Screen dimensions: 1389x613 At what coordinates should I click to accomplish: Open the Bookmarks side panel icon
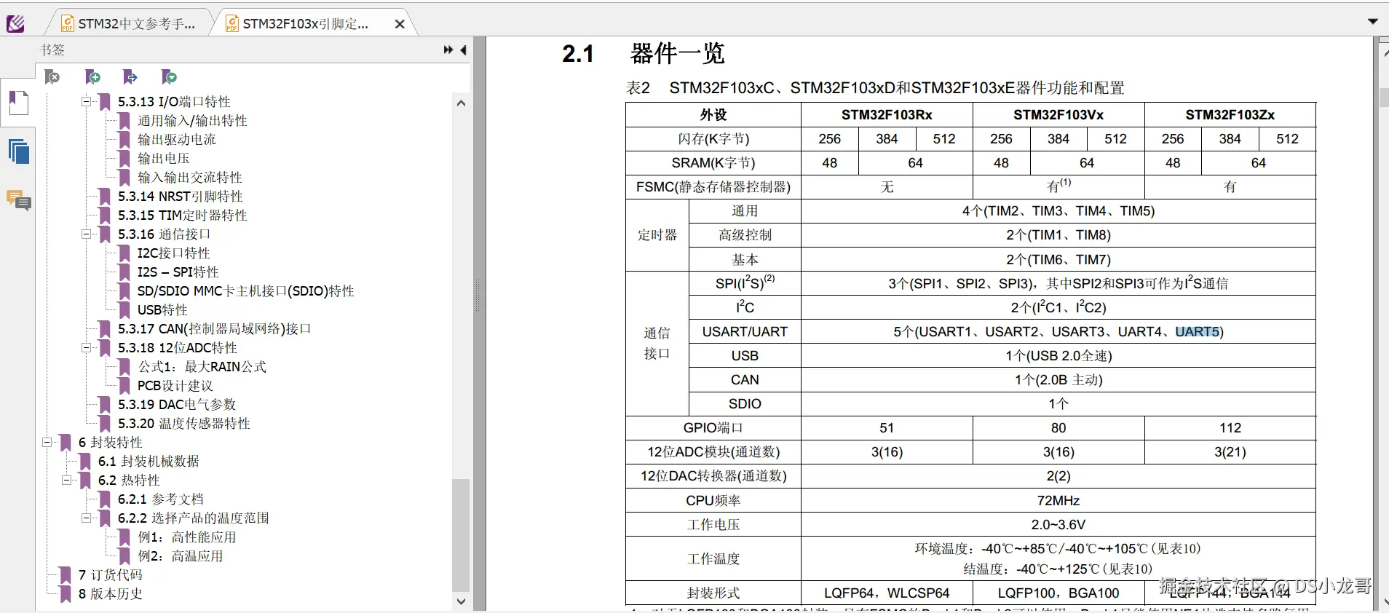(x=18, y=103)
